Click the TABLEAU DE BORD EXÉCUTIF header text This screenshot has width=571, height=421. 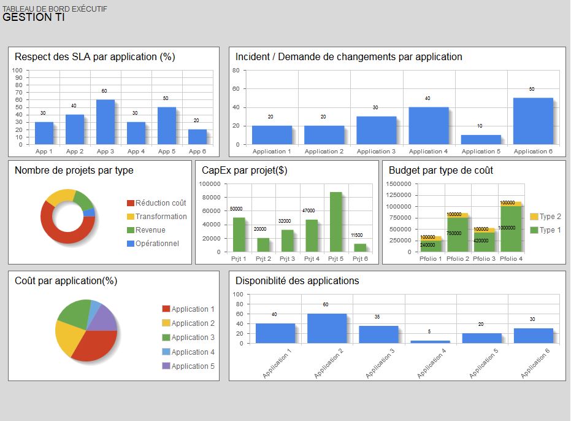[55, 9]
